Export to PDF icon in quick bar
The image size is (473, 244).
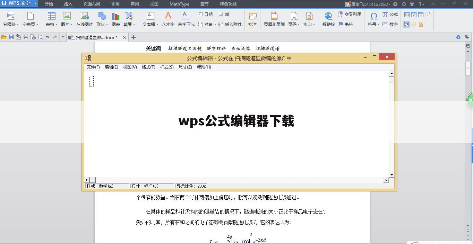[18, 37]
